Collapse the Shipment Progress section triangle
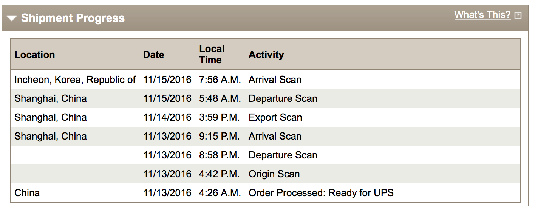 click(x=12, y=18)
